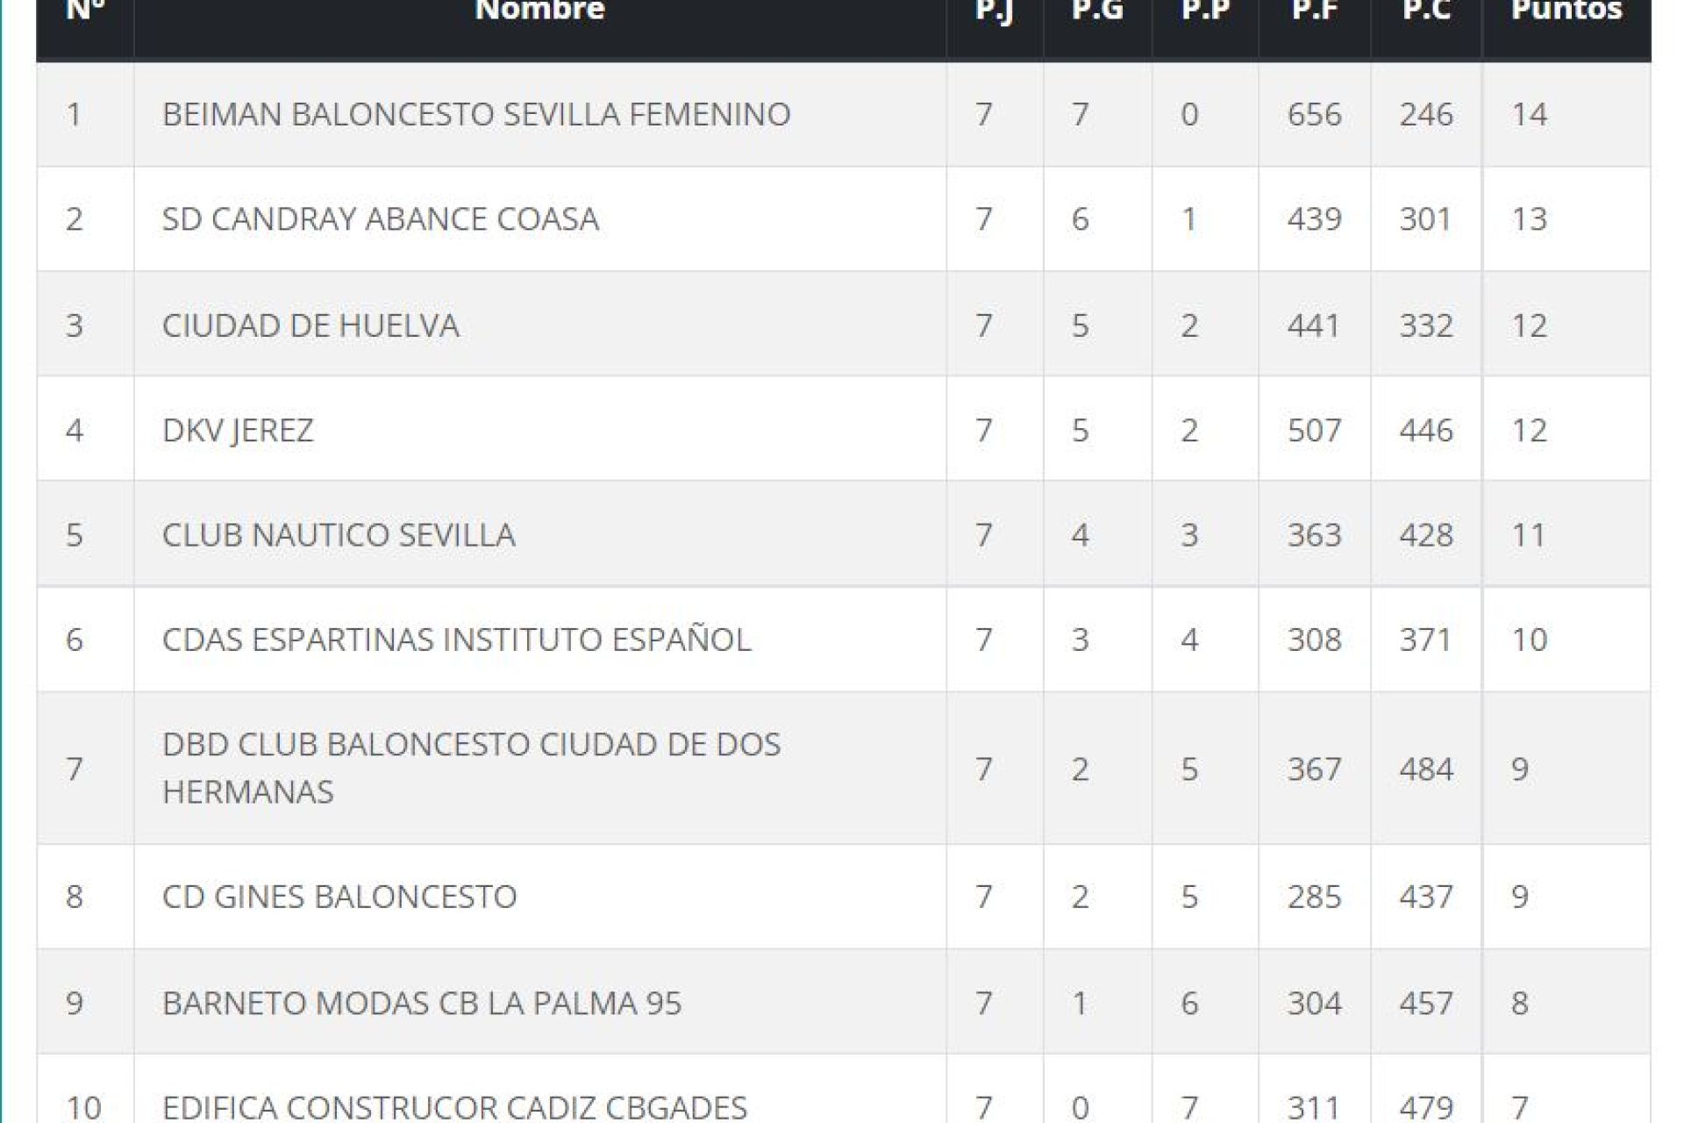
Task: Click the 13 Puntos cell in second row
Action: [x=1529, y=218]
